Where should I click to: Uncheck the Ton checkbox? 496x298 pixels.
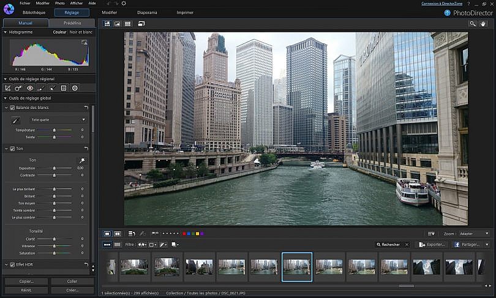[12, 149]
